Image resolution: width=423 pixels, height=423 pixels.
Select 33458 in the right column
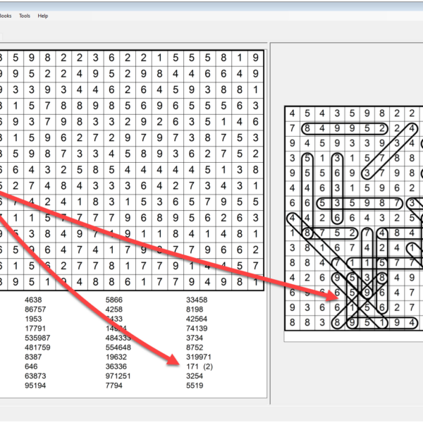pos(197,300)
